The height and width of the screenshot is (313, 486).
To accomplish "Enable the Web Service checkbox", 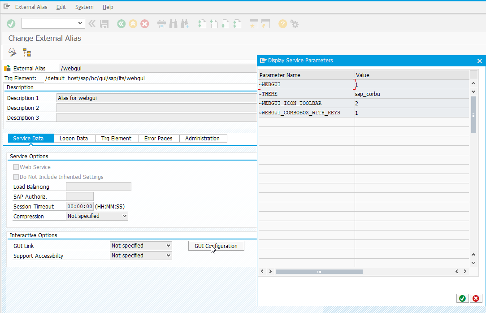I will (16, 167).
